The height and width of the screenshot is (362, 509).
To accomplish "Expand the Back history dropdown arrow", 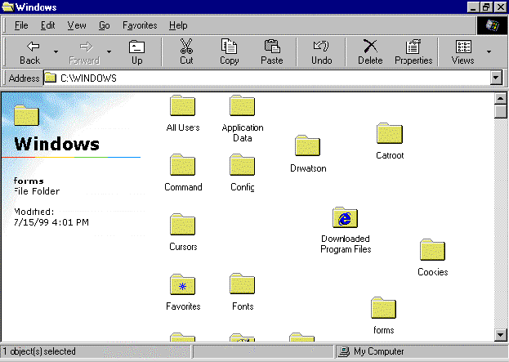I will point(56,52).
